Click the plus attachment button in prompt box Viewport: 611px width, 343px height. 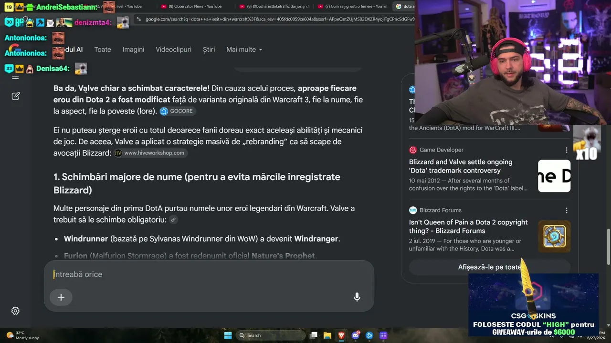point(61,297)
